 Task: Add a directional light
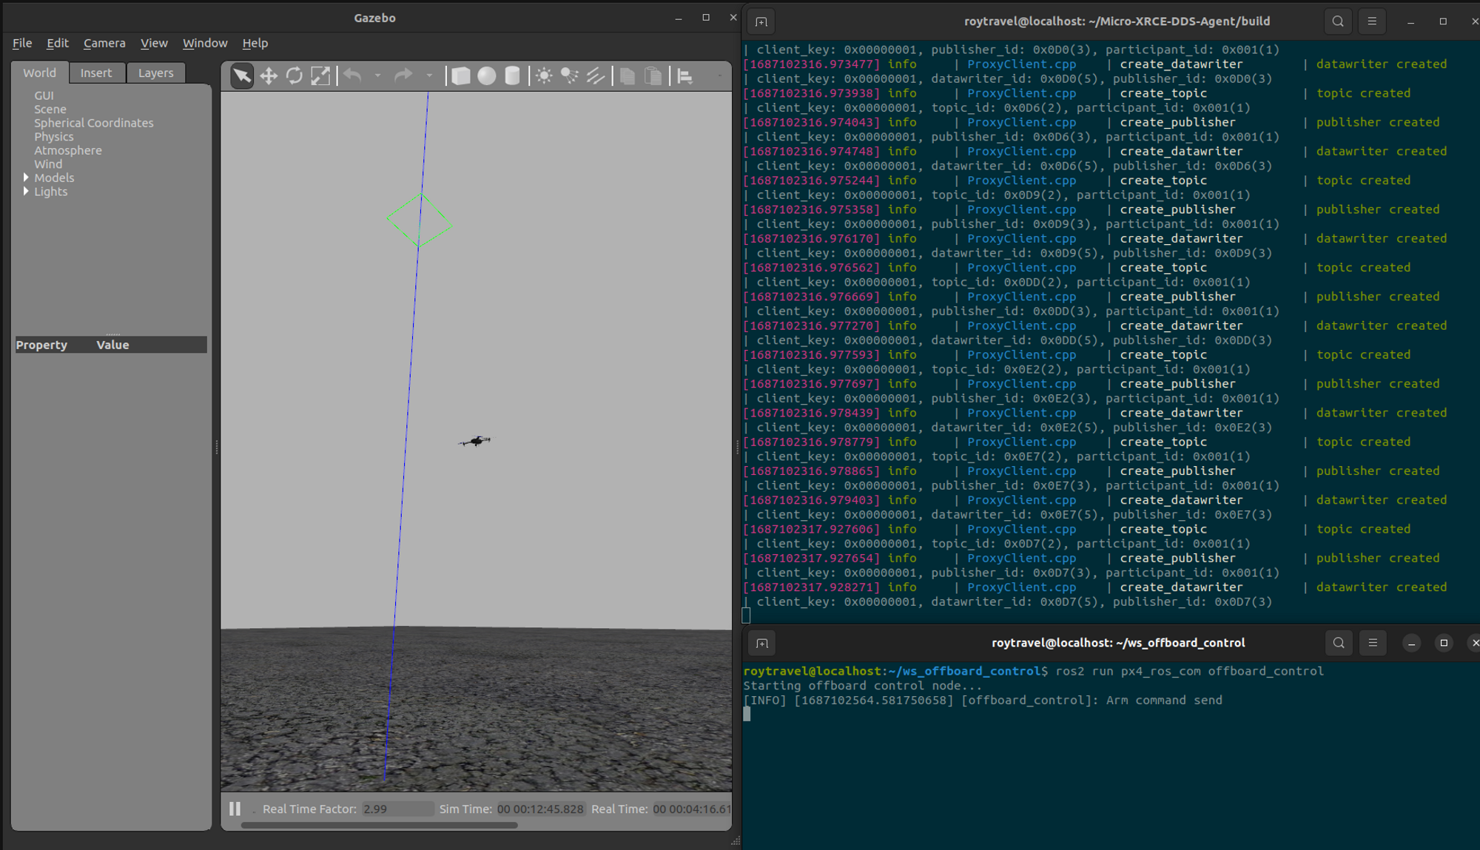click(x=596, y=75)
